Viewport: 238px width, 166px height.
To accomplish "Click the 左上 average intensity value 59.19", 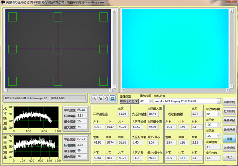I will 98,127.
